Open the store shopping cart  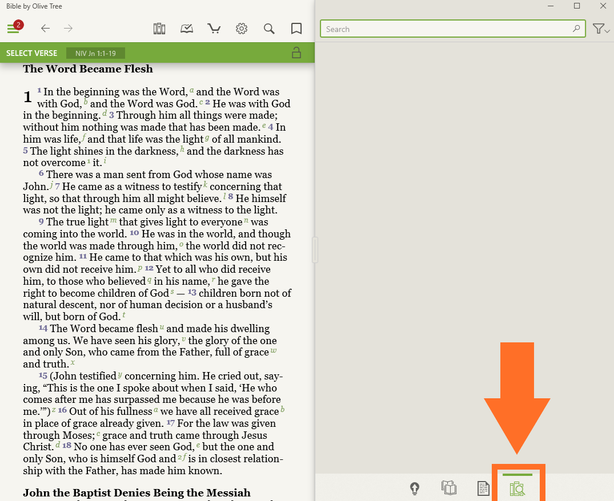coord(214,29)
